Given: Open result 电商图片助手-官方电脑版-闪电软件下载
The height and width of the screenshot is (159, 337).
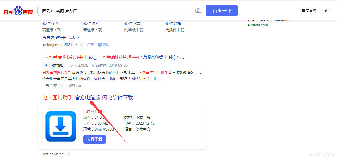Looking at the screenshot, I should click(88, 98).
